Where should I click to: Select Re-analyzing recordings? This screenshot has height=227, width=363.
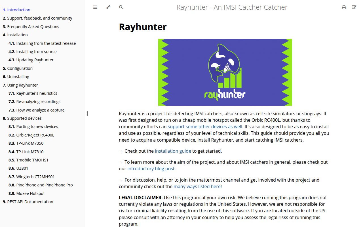(34, 102)
